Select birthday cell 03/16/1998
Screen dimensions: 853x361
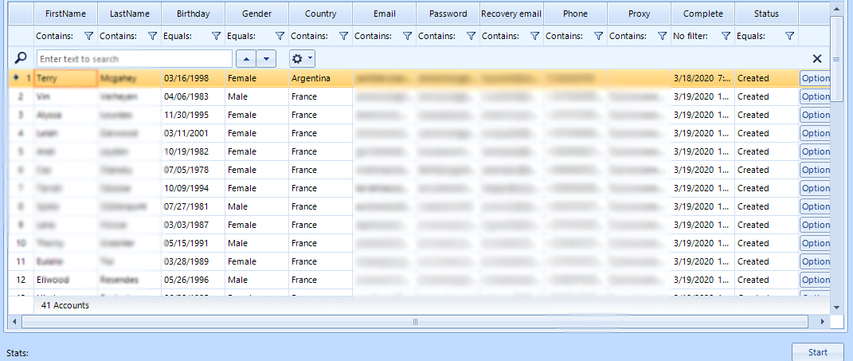[x=193, y=78]
